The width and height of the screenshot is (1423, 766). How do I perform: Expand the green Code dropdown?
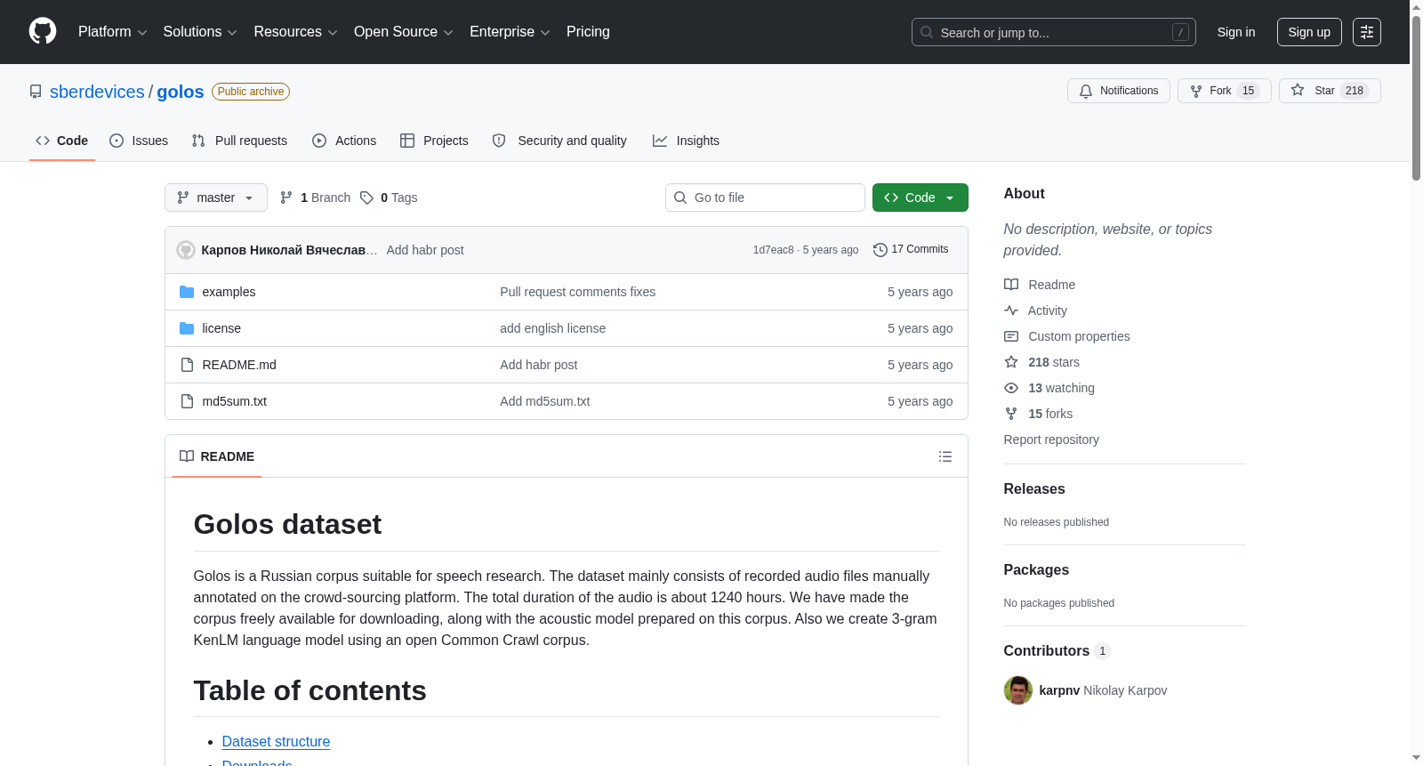point(920,198)
